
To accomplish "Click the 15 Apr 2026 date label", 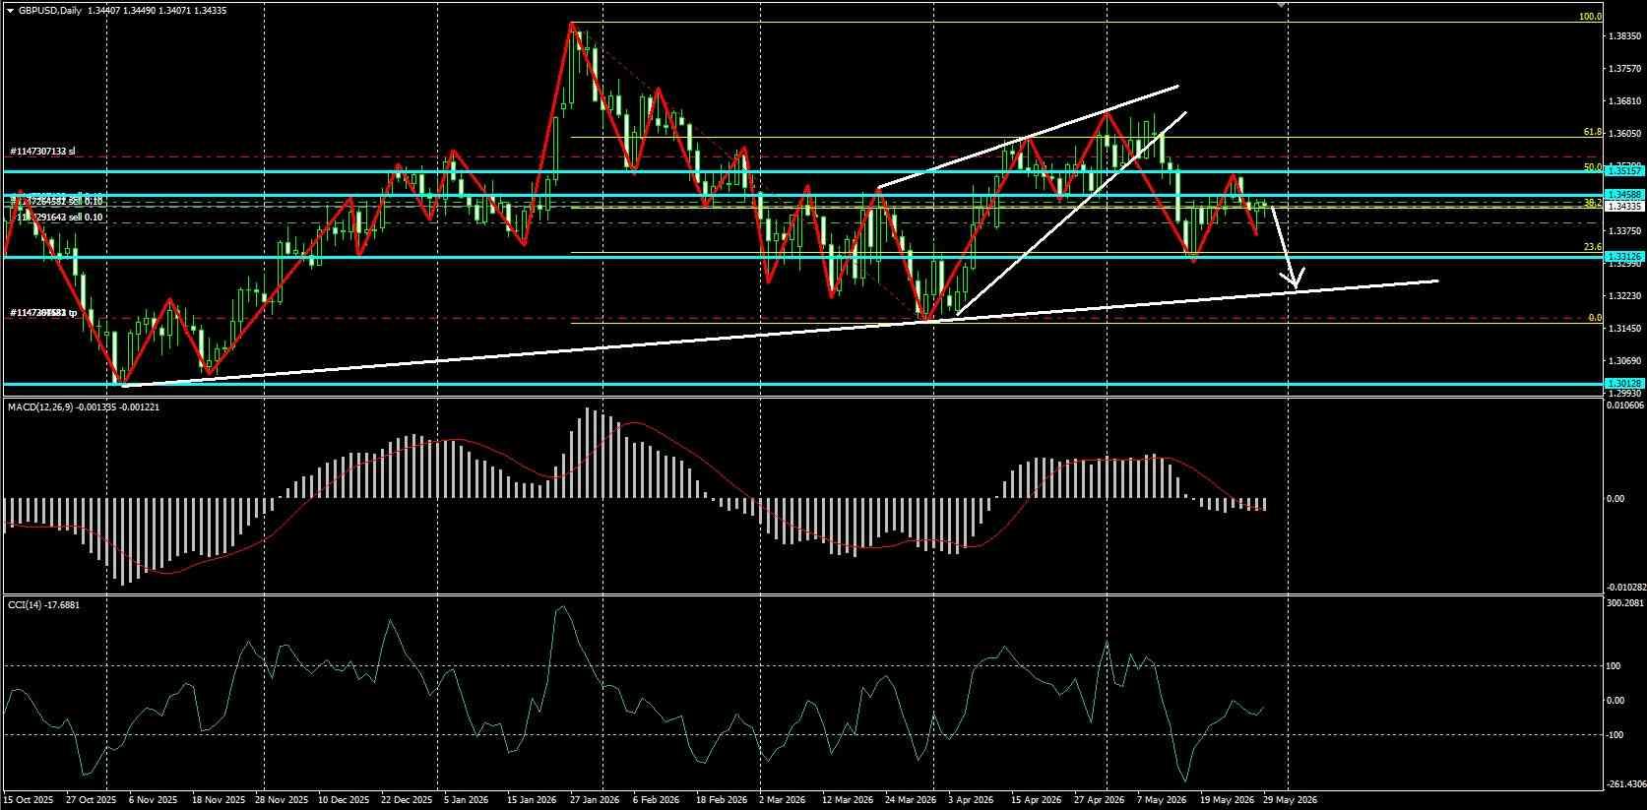I will (x=1037, y=800).
